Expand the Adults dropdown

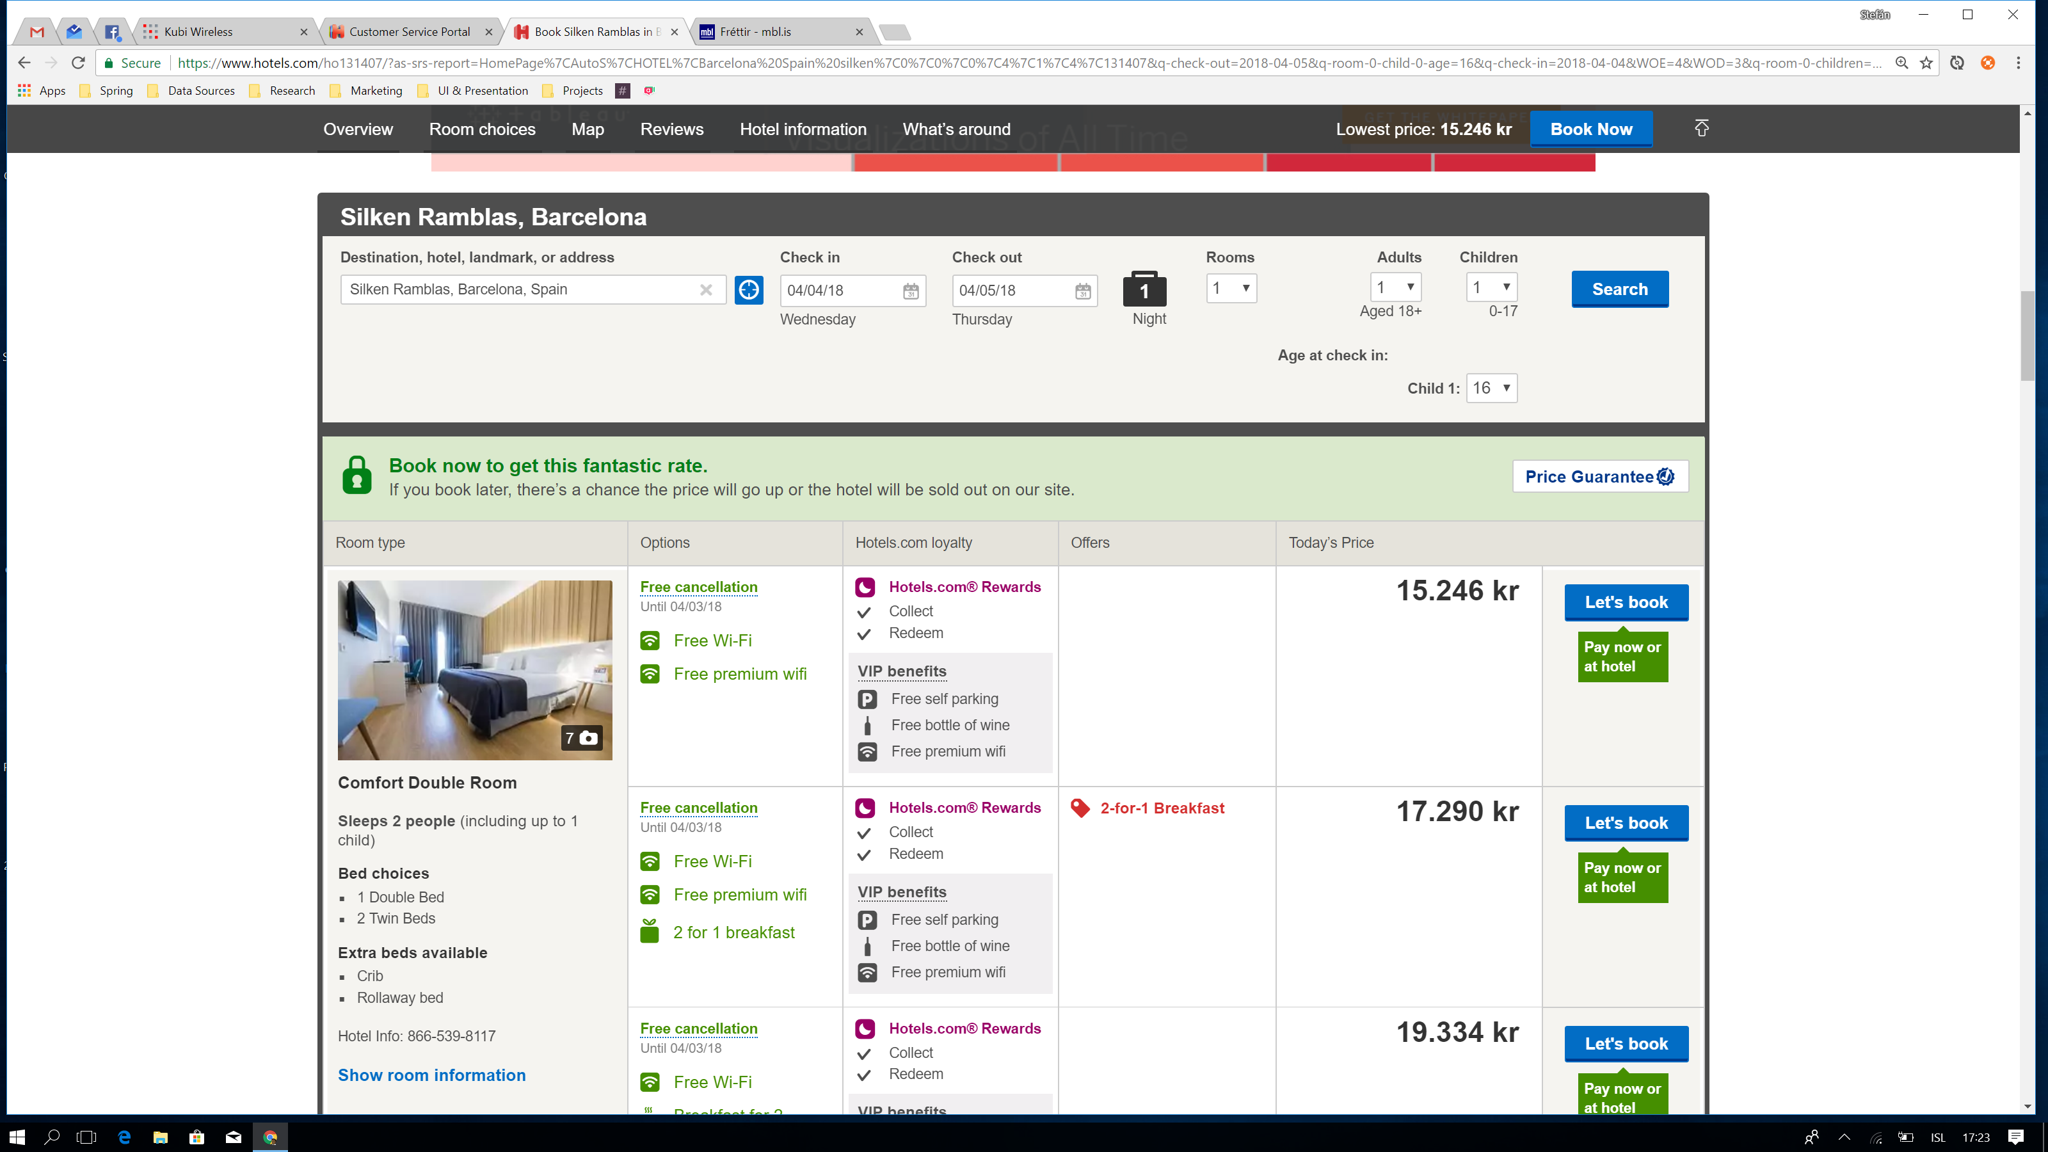pyautogui.click(x=1395, y=287)
